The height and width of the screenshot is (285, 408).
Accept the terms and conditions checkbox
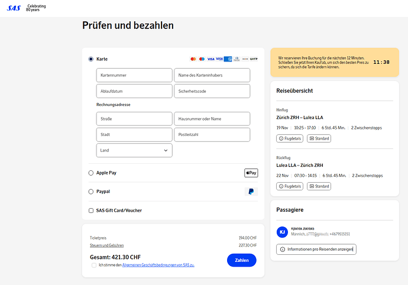coord(94,265)
